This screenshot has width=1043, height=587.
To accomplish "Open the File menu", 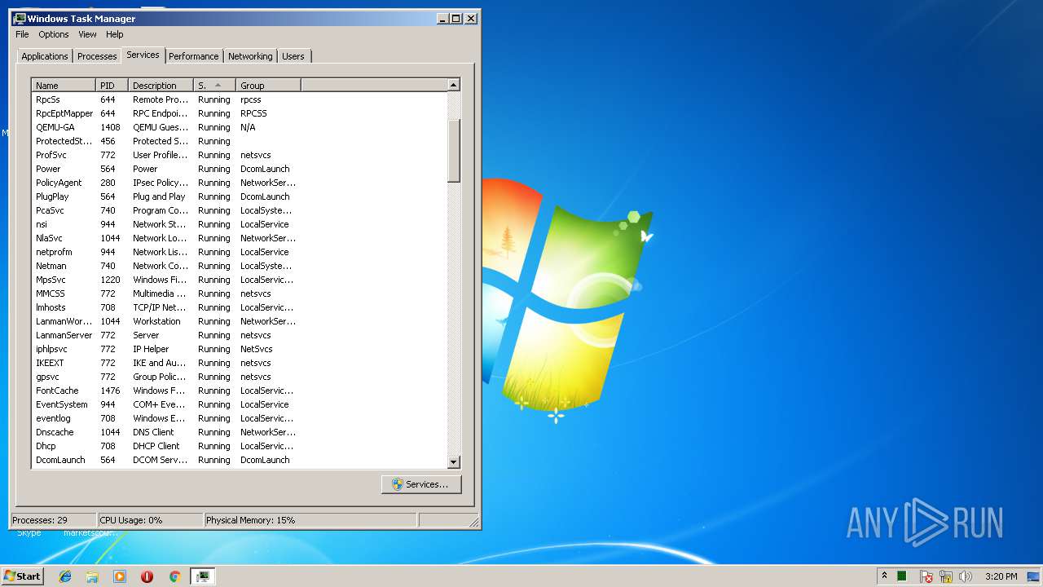I will coord(22,34).
